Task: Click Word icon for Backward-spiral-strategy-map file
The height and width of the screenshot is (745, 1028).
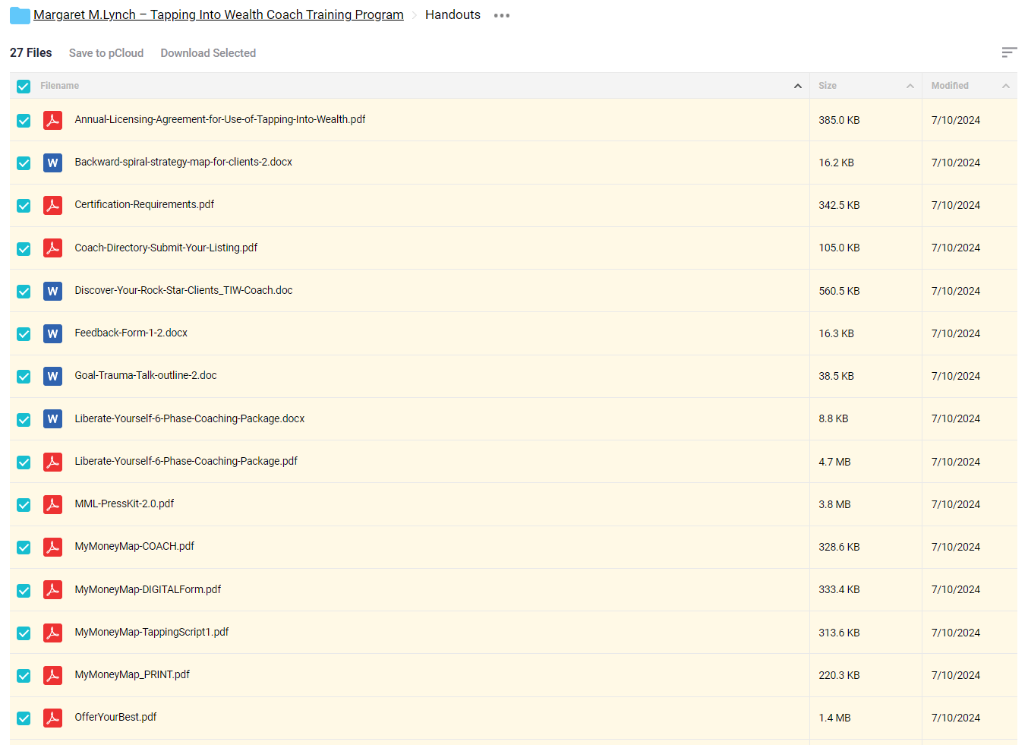Action: click(52, 163)
